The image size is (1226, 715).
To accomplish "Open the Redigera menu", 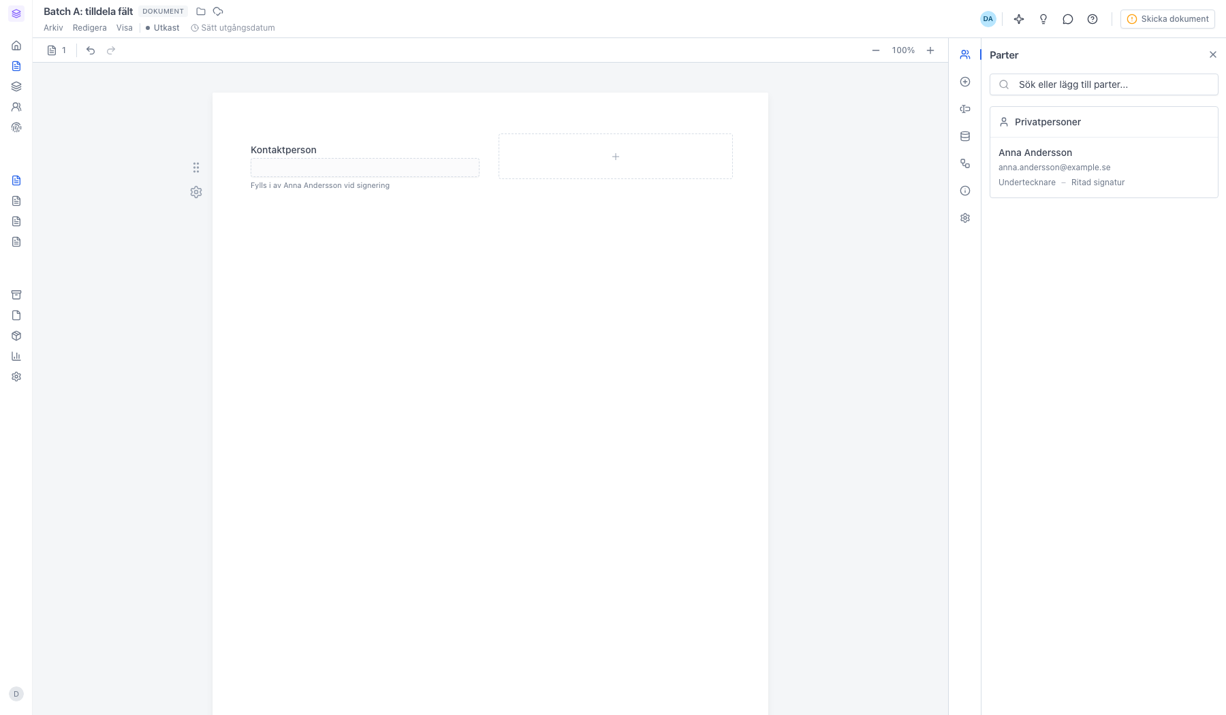I will (90, 28).
